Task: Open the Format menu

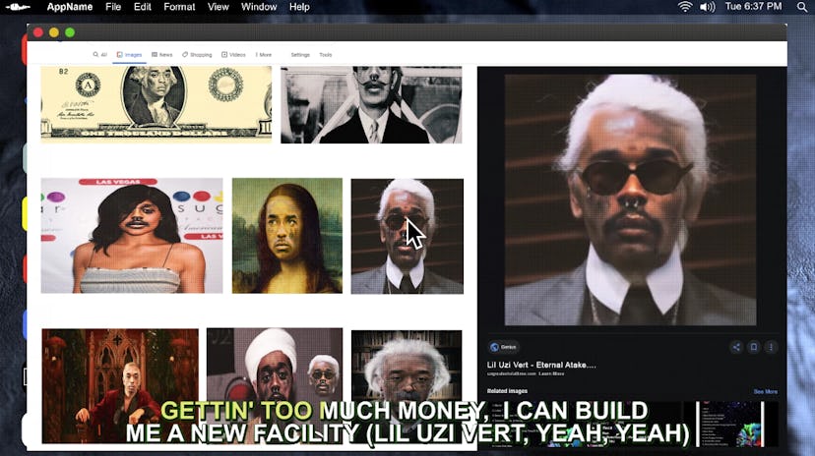Action: 179,7
